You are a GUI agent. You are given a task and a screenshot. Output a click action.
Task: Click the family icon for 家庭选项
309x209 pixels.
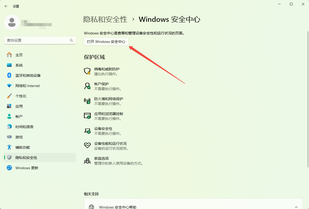(x=88, y=161)
